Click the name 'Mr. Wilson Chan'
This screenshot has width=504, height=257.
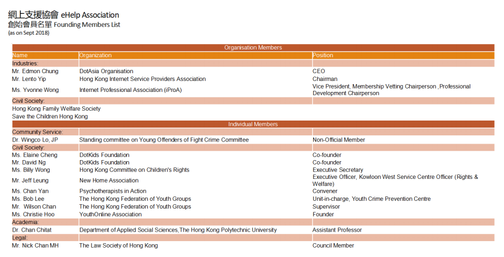click(34, 206)
